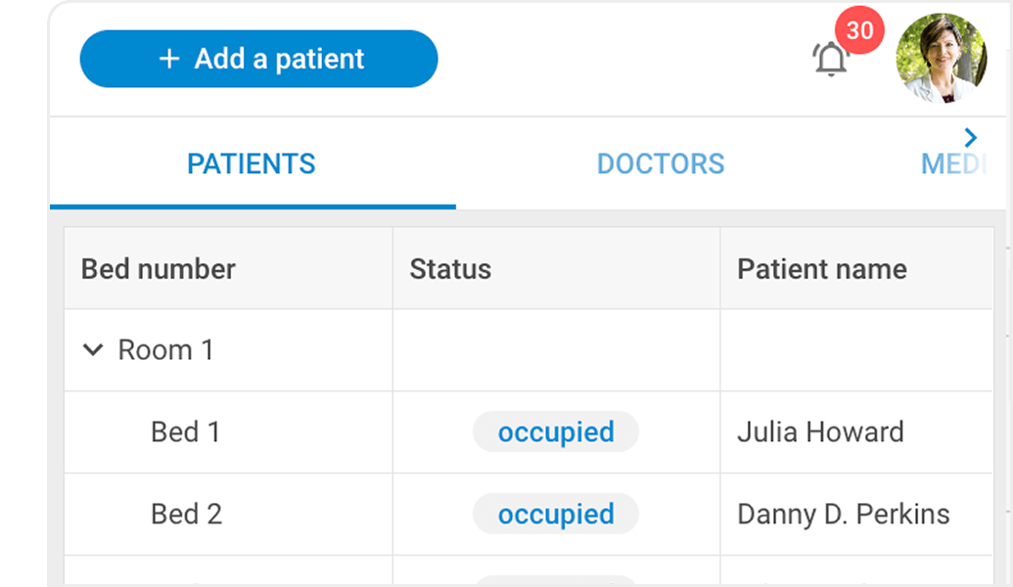Viewport: 1013px width, 587px height.
Task: Select the Bed 1 row
Action: pos(529,432)
